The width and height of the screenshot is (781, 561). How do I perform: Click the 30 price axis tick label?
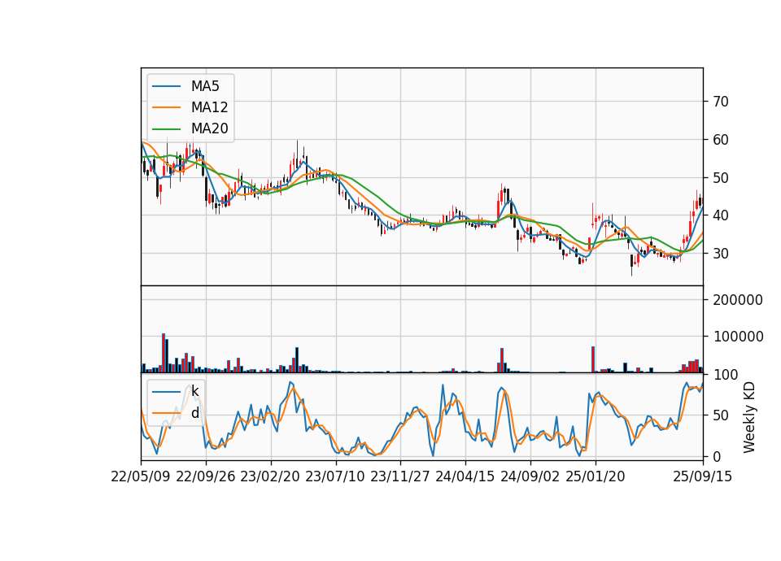pos(721,254)
